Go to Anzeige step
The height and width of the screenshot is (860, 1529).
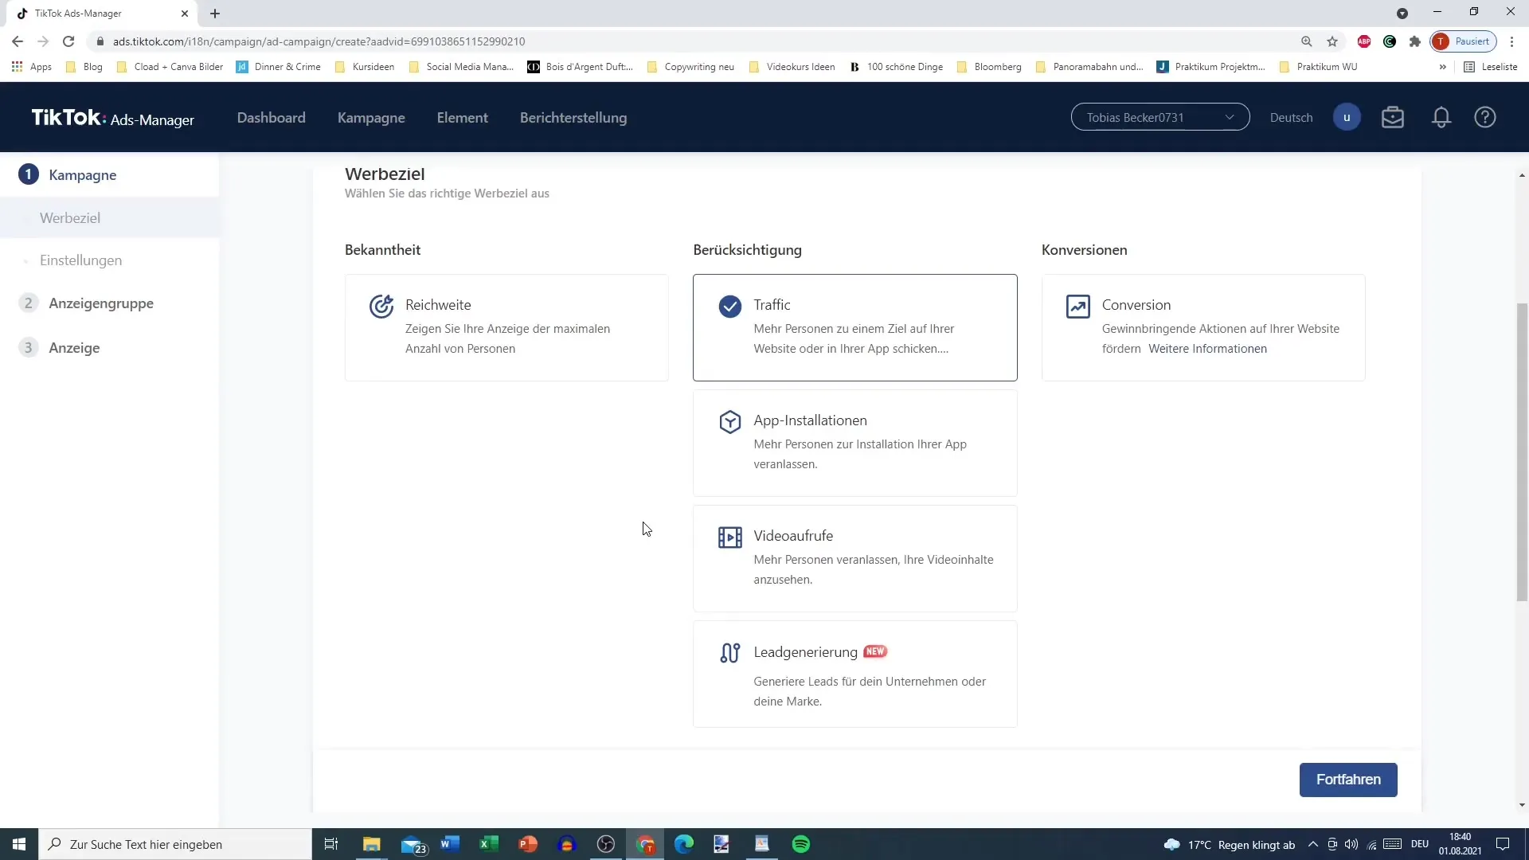point(73,348)
